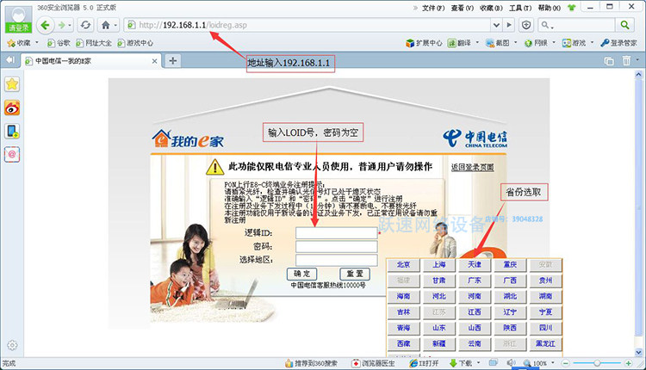646x370 pixels.
Task: Open the mail @ icon in the sidebar
Action: point(12,155)
